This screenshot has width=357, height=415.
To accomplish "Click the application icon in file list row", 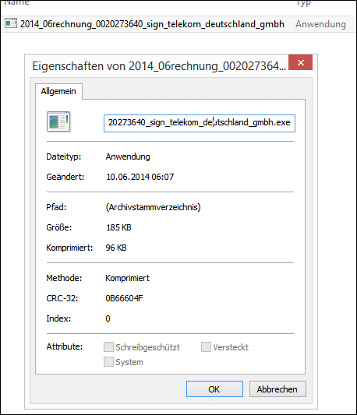I will 11,23.
